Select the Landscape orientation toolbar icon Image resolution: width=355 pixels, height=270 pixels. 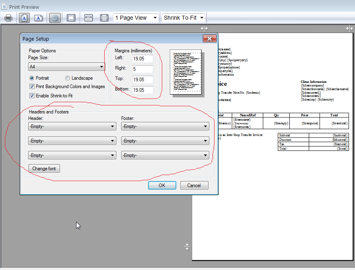click(x=38, y=18)
